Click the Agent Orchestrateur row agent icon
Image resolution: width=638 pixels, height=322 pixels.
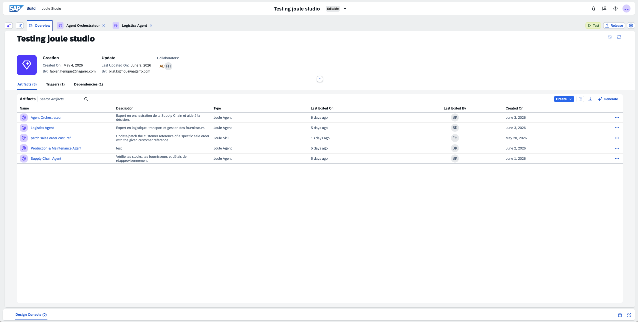pyautogui.click(x=24, y=117)
